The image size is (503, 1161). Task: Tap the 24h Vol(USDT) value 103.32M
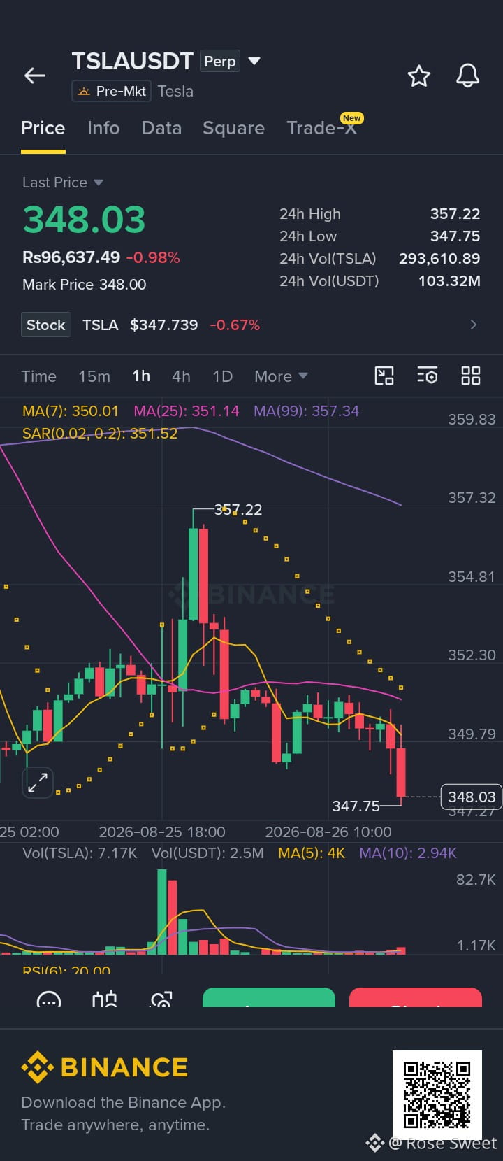449,281
